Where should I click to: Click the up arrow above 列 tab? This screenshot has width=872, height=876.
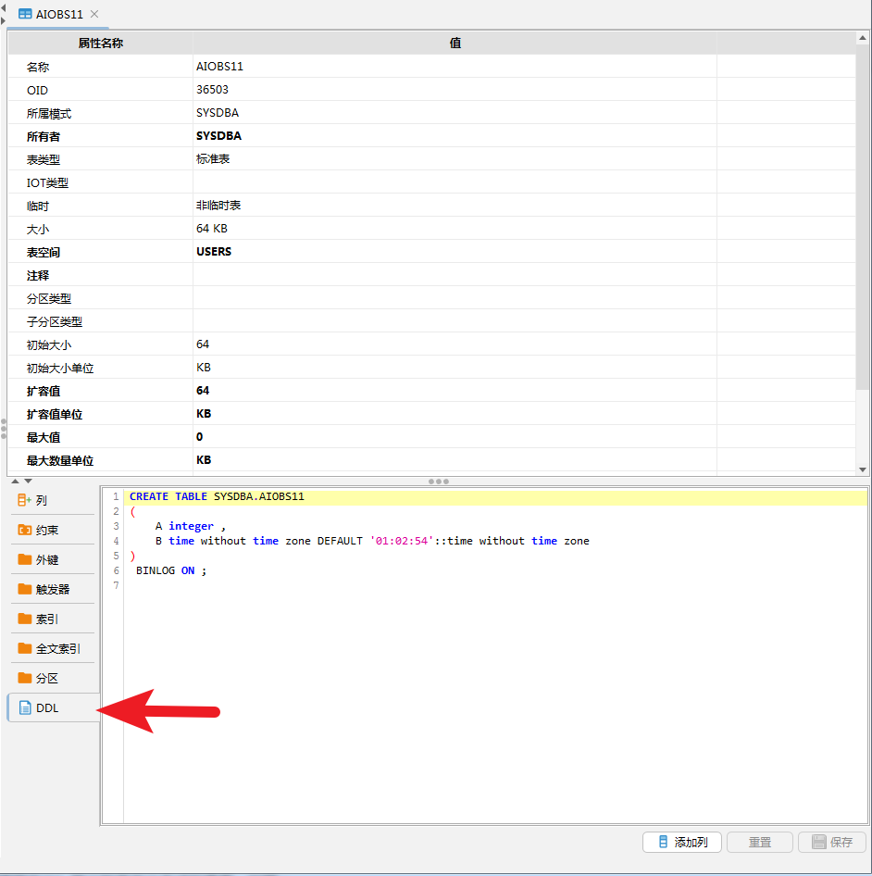coord(16,481)
